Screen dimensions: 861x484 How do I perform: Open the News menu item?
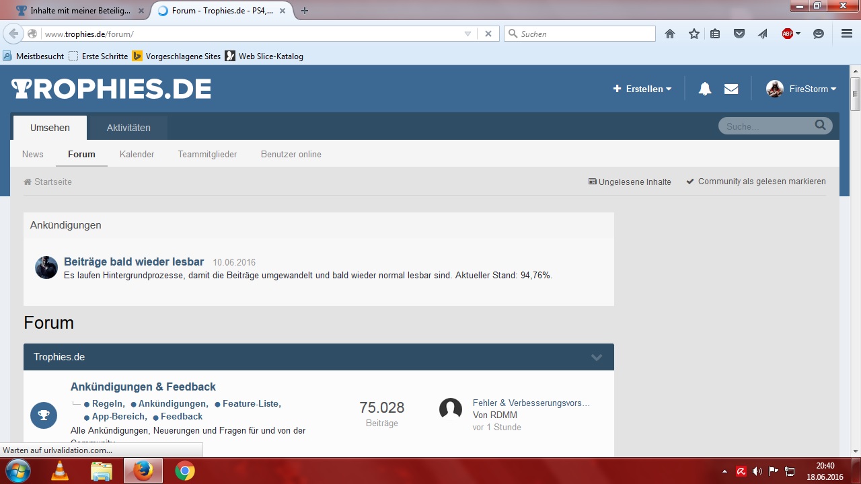(33, 154)
